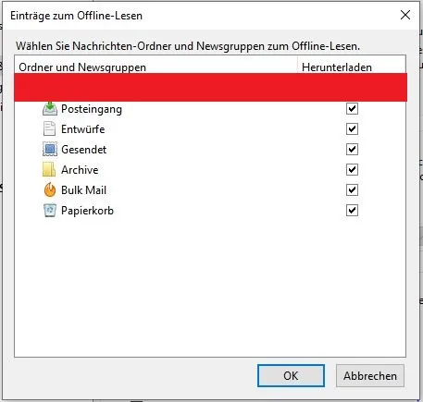Click the yellow Archive folder icon
The height and width of the screenshot is (402, 423).
coord(49,169)
